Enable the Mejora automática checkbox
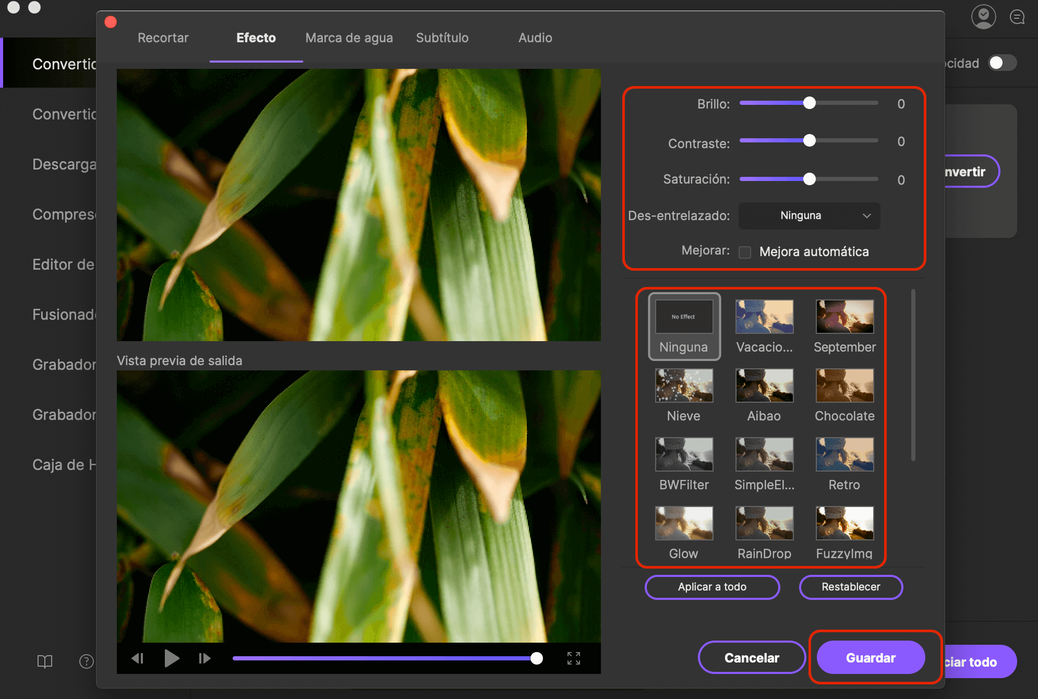This screenshot has height=699, width=1038. pyautogui.click(x=745, y=252)
